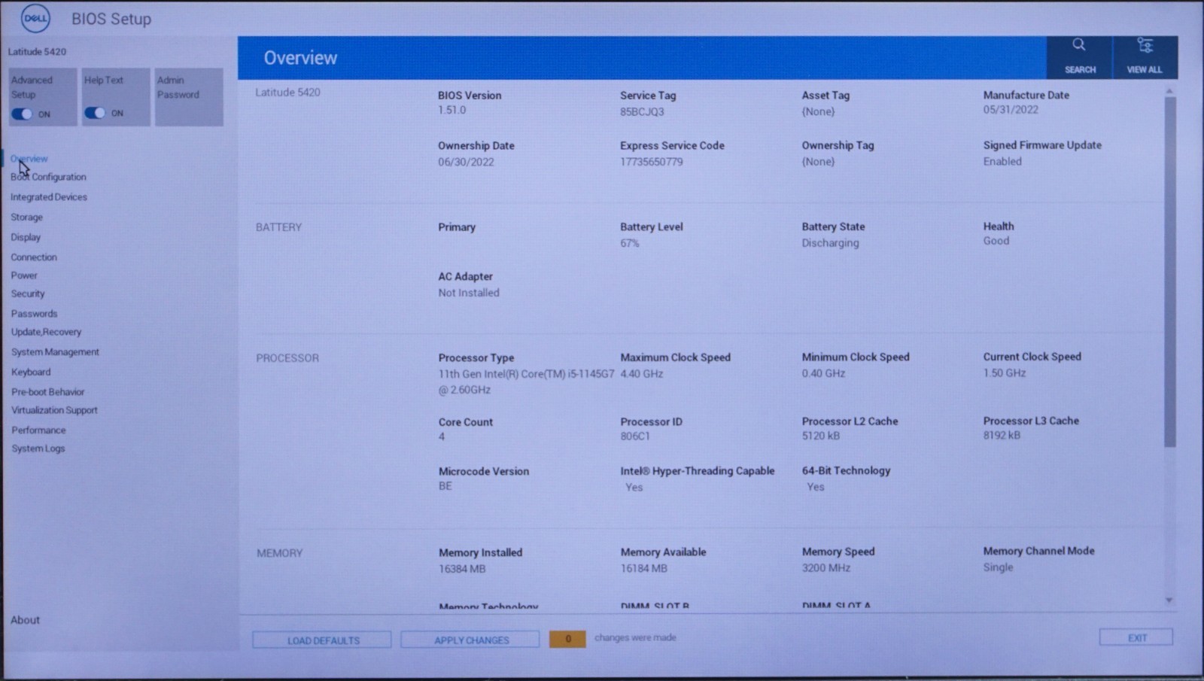Open the Admin Password tile

point(189,96)
